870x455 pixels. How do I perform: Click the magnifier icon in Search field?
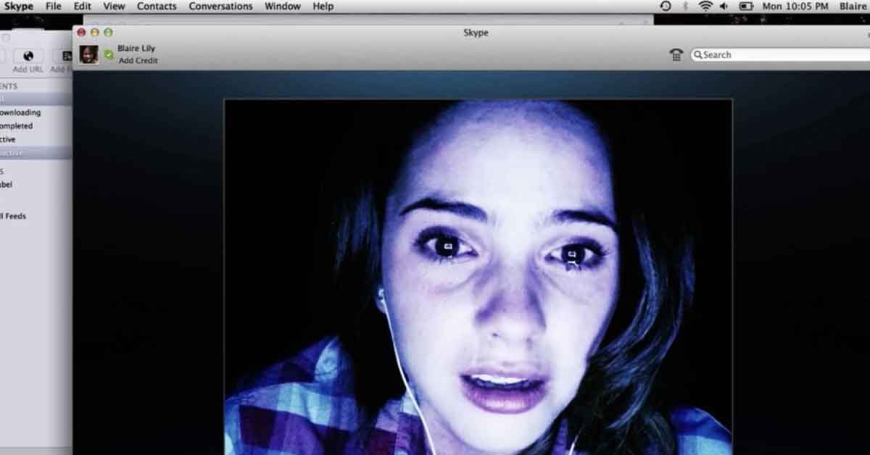coord(698,55)
